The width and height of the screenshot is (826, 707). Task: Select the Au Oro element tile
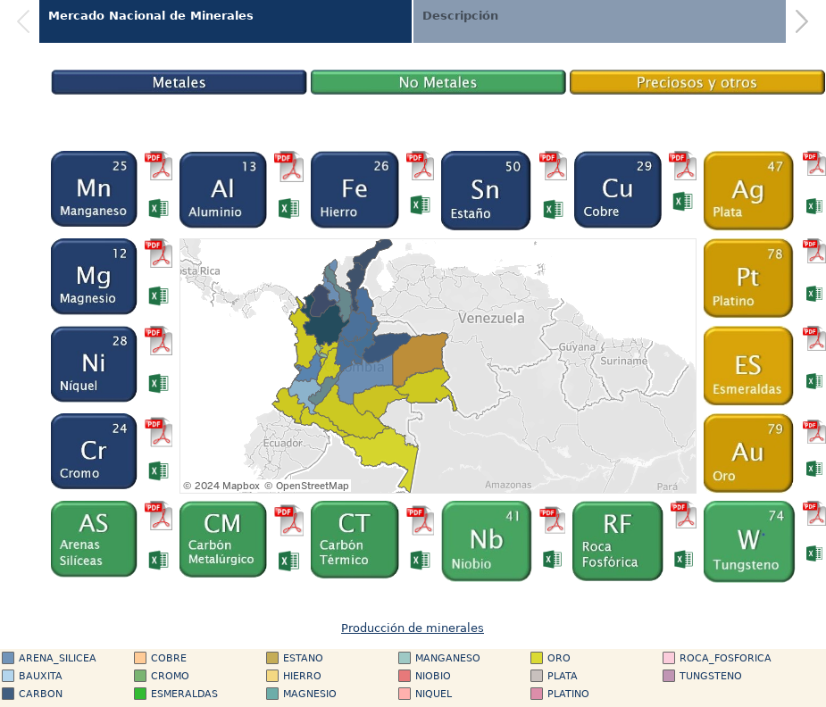747,453
